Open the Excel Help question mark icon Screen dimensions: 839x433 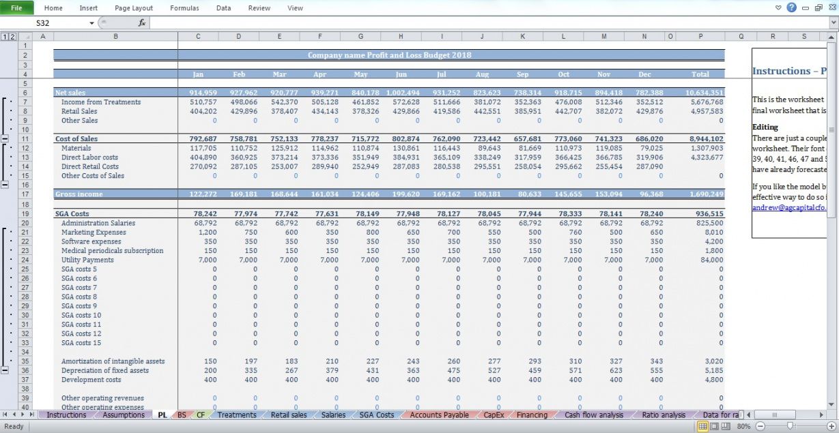point(791,8)
